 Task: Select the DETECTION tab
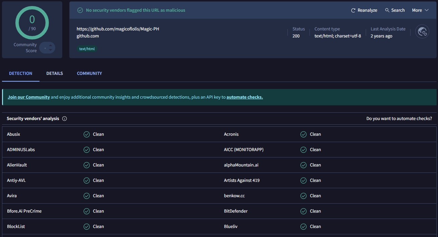21,74
